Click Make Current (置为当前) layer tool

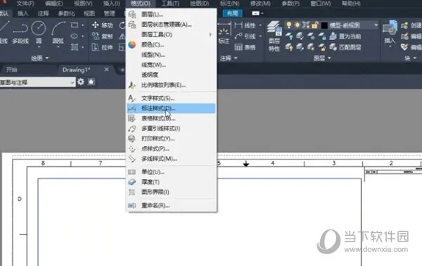click(x=345, y=36)
